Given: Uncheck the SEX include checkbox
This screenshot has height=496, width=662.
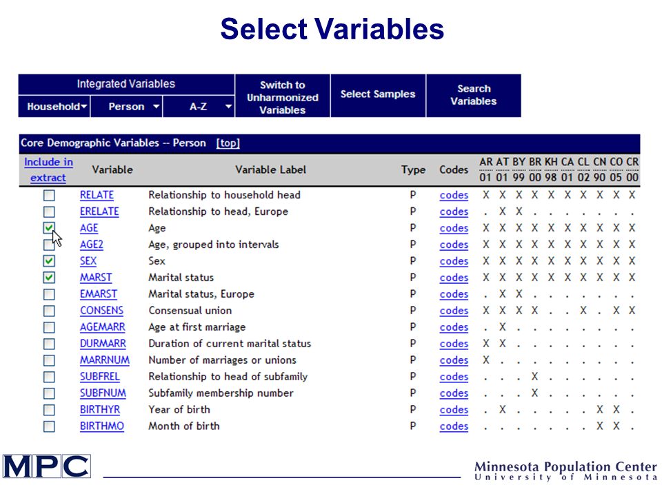Looking at the screenshot, I should click(49, 261).
